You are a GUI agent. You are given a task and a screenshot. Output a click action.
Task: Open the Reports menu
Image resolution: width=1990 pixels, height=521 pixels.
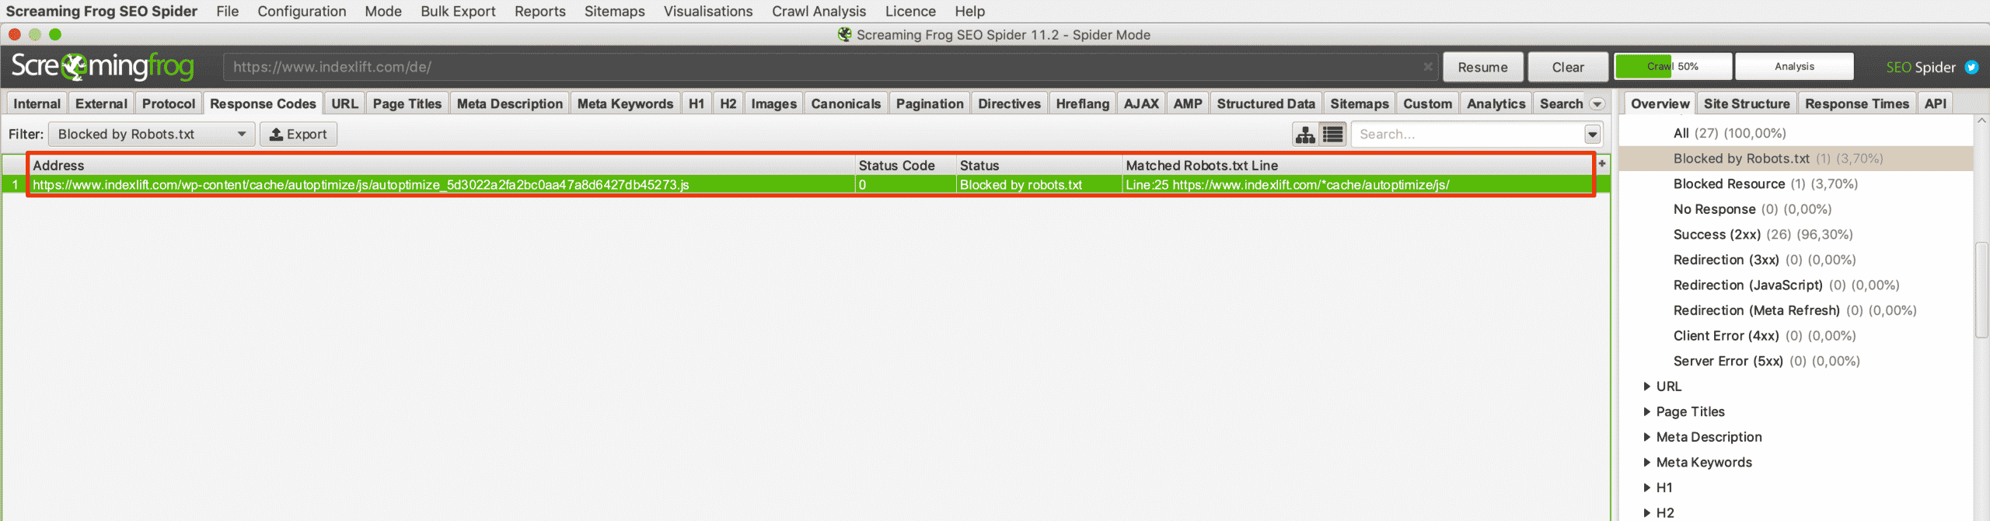(539, 12)
